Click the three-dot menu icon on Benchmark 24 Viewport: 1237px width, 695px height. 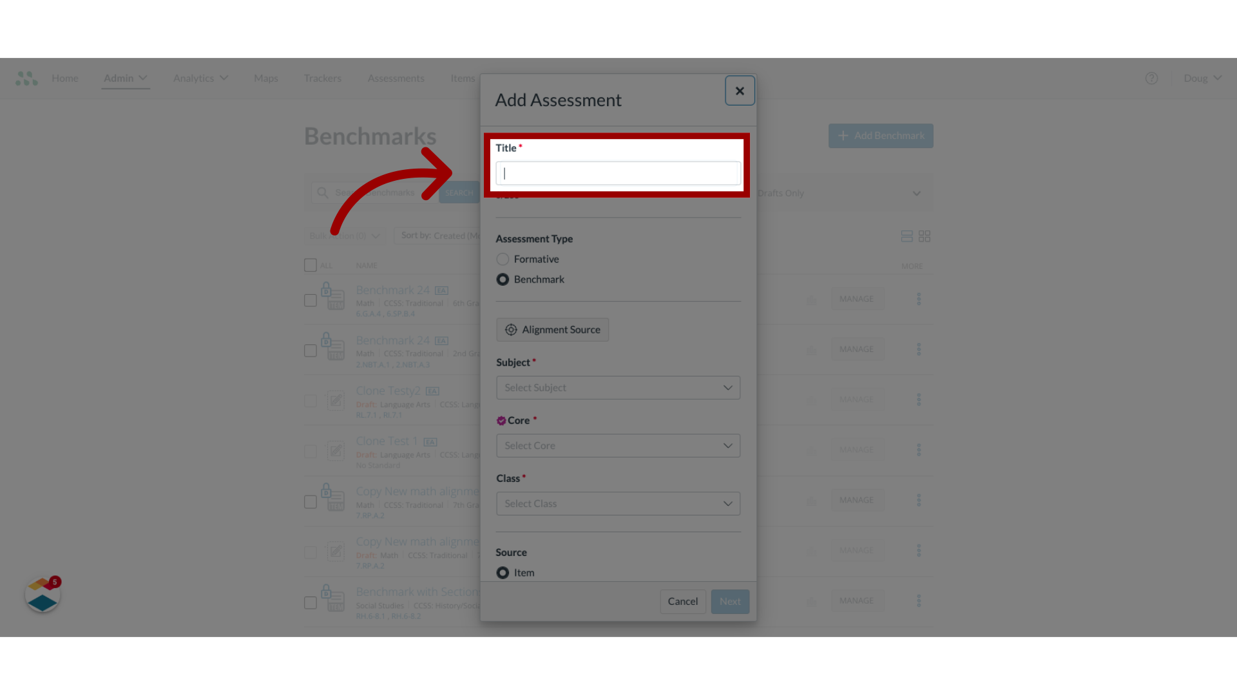tap(918, 299)
